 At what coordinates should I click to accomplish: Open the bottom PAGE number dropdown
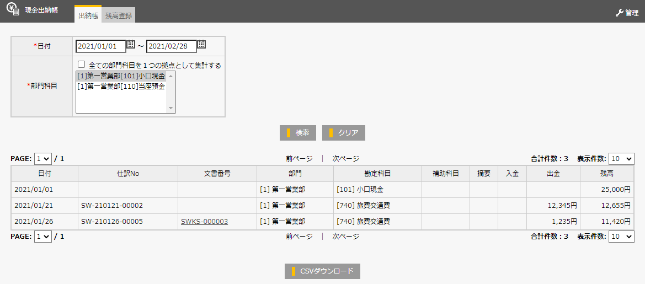coord(43,237)
